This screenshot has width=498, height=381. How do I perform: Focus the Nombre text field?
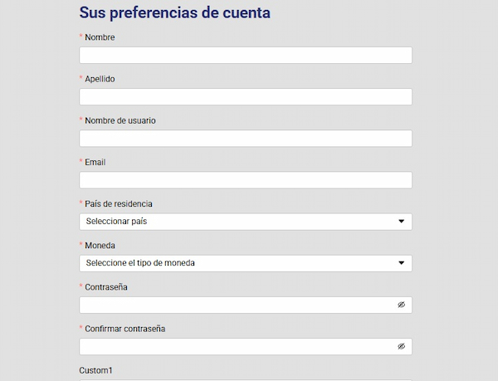tap(246, 56)
